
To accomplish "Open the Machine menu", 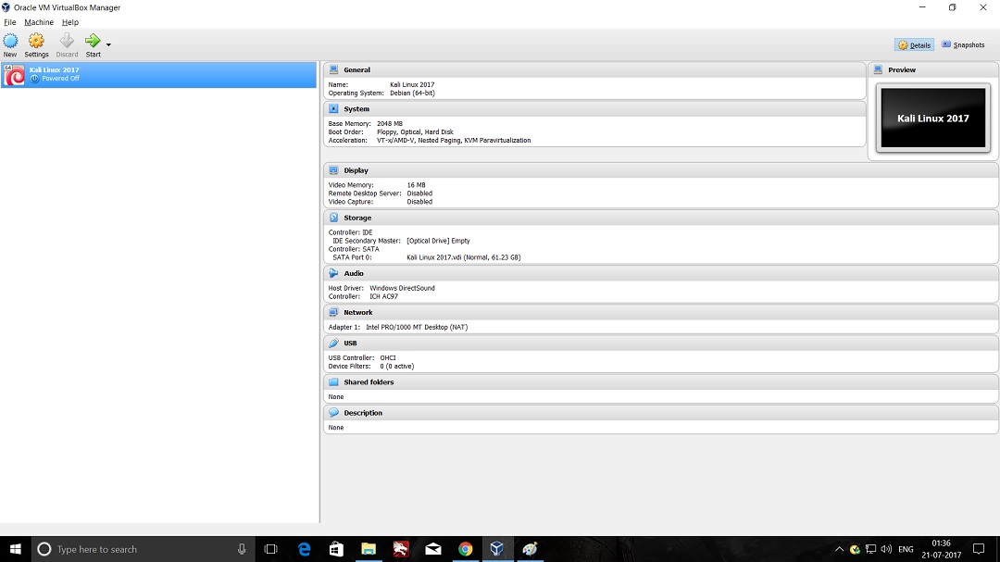I will (x=39, y=22).
